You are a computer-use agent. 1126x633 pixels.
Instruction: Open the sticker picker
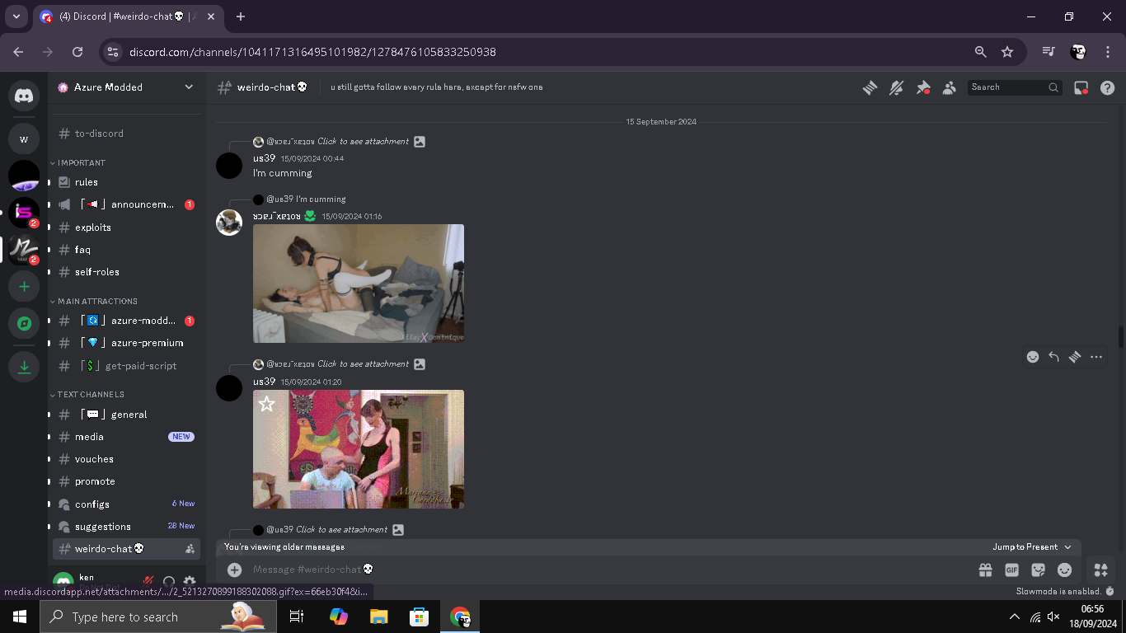(x=1038, y=570)
